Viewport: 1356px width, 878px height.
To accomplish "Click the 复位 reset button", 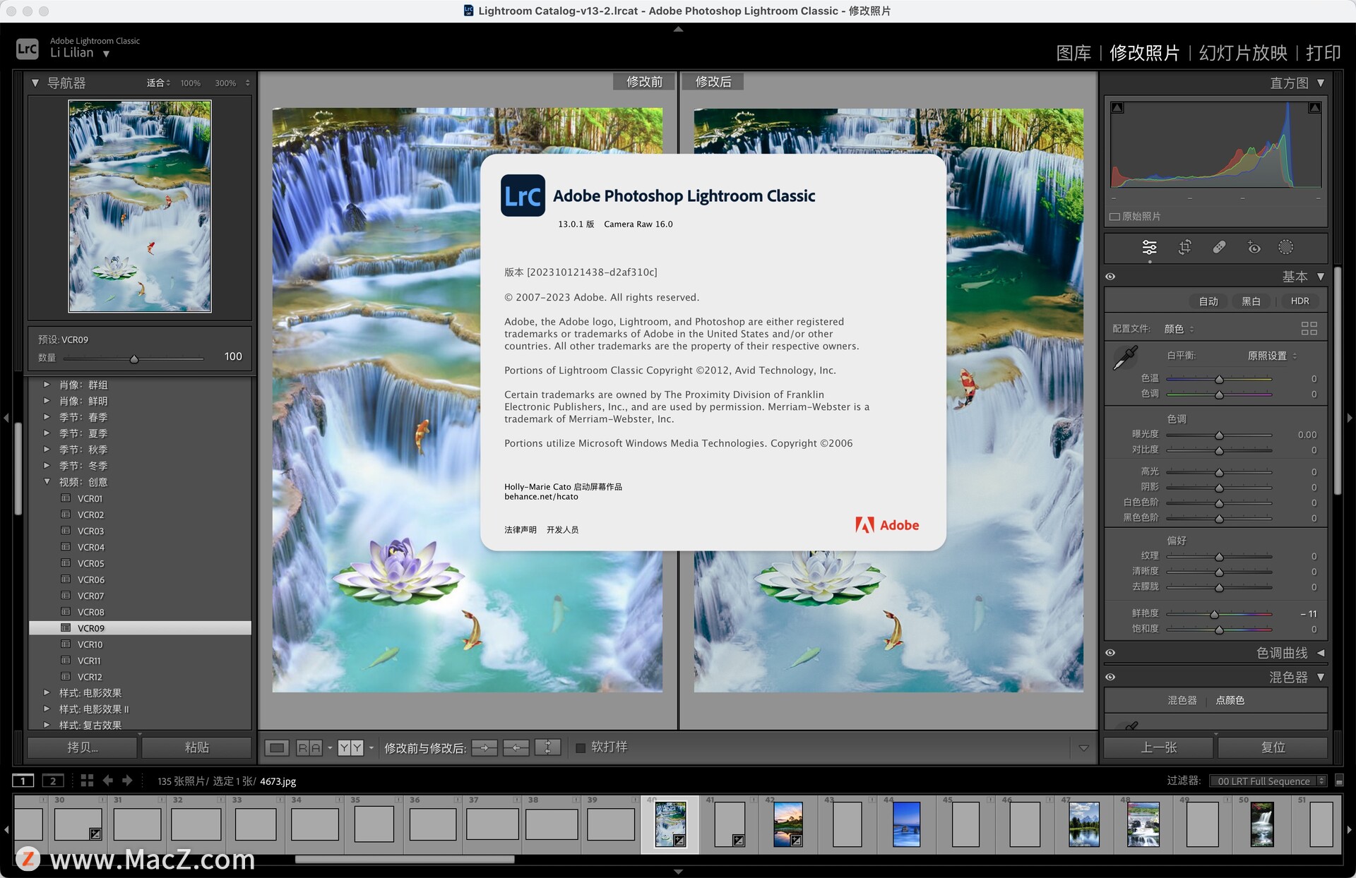I will tap(1273, 747).
